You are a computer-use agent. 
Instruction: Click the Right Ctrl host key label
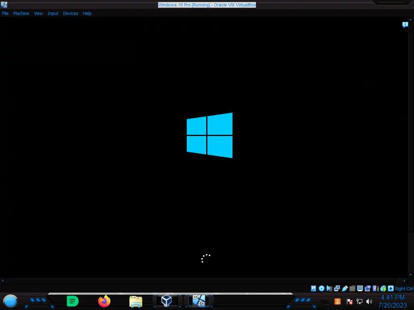[x=404, y=289]
